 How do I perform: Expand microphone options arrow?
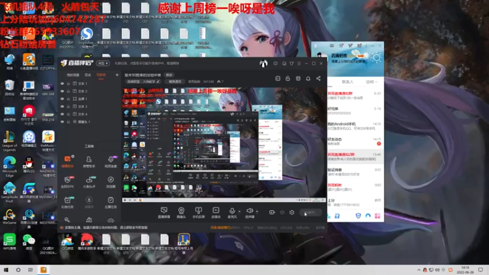239,211
